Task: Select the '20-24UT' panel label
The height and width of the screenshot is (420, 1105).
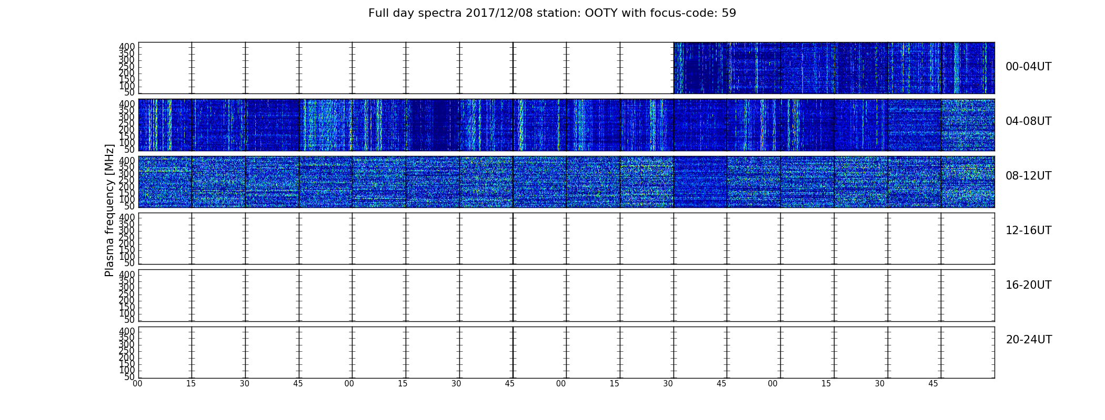Action: [1029, 340]
